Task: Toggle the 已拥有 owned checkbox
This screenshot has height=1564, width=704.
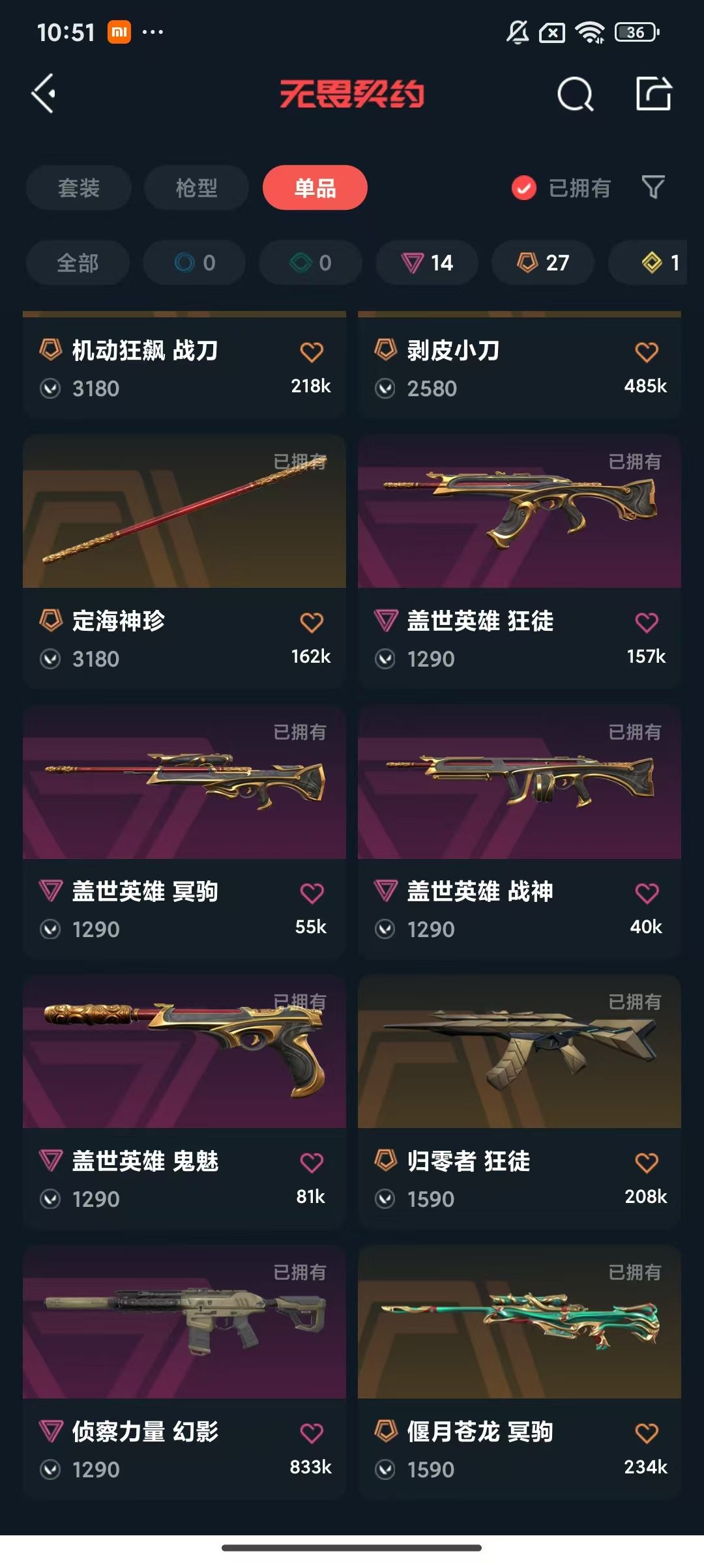Action: click(523, 188)
